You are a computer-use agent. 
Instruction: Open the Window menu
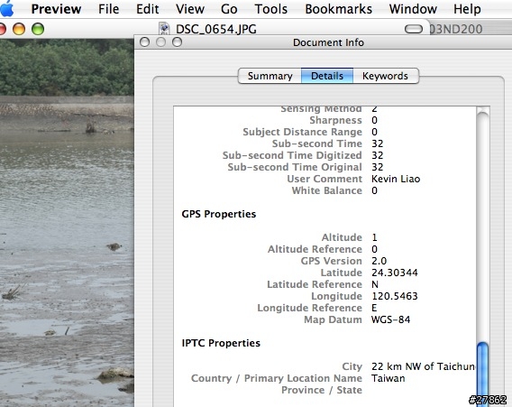point(413,9)
